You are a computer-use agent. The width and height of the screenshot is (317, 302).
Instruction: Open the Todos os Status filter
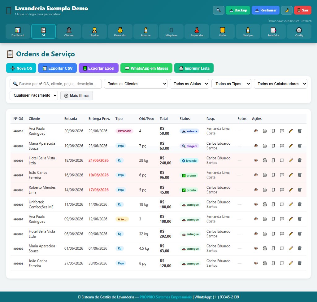pos(189,84)
